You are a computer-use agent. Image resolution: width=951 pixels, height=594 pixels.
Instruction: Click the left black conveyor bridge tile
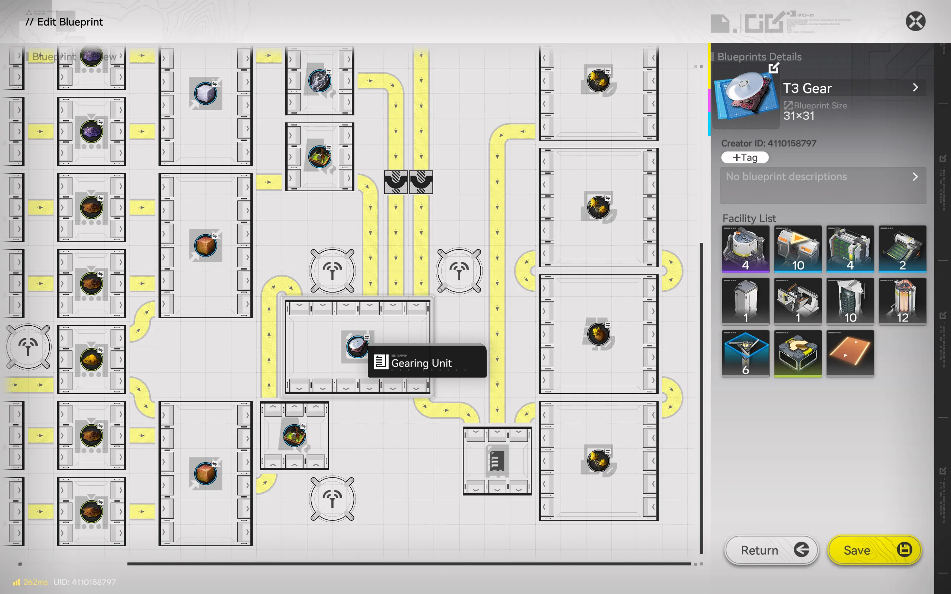click(x=395, y=182)
